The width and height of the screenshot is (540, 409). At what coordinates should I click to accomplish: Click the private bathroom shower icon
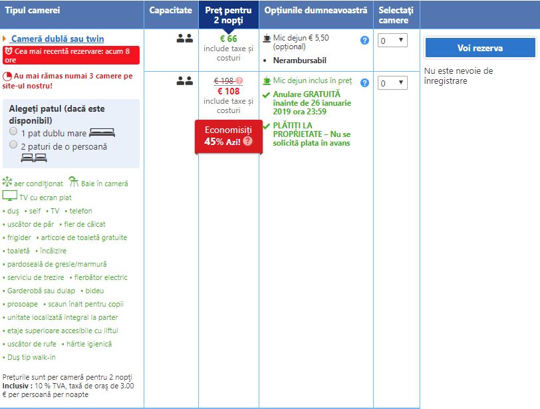tap(74, 182)
